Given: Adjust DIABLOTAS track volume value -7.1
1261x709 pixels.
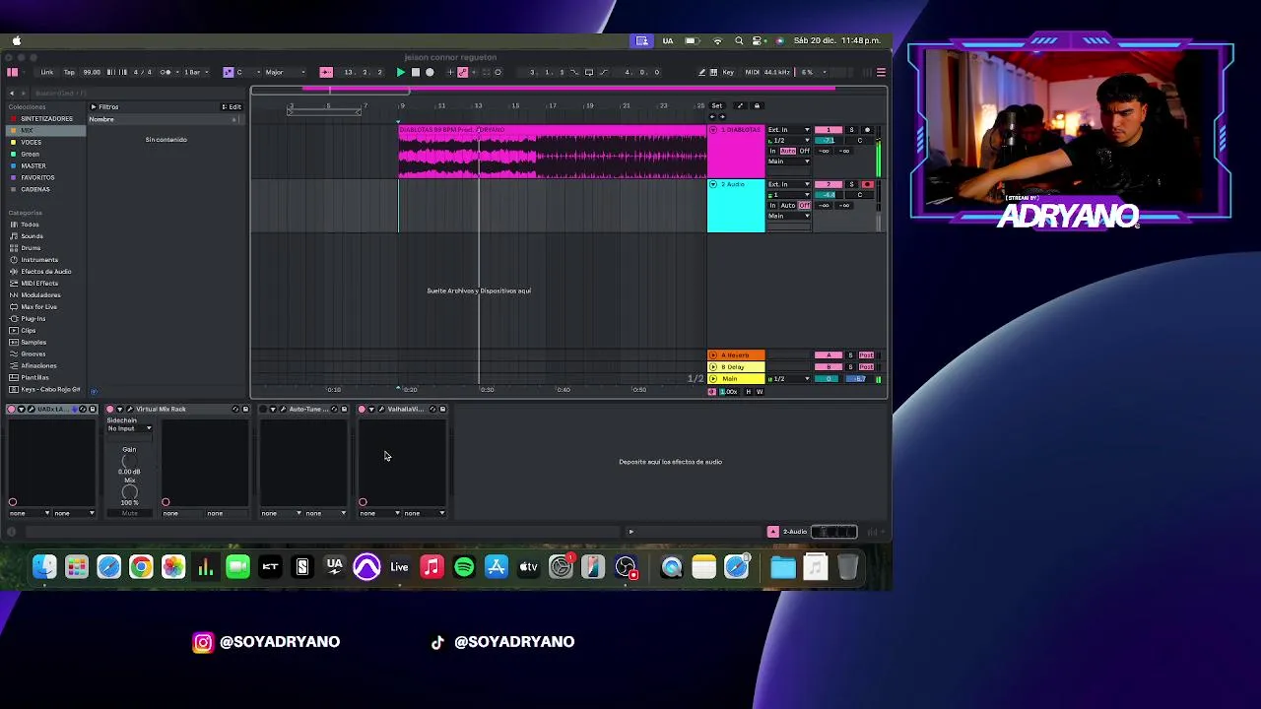Looking at the screenshot, I should pos(829,140).
